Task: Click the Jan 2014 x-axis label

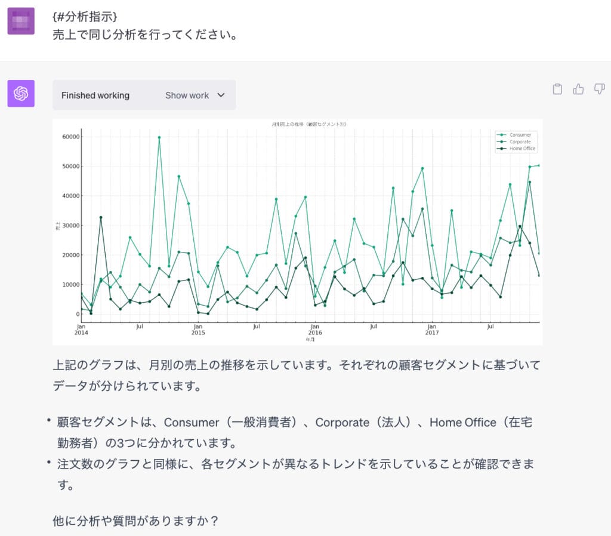Action: click(x=81, y=329)
